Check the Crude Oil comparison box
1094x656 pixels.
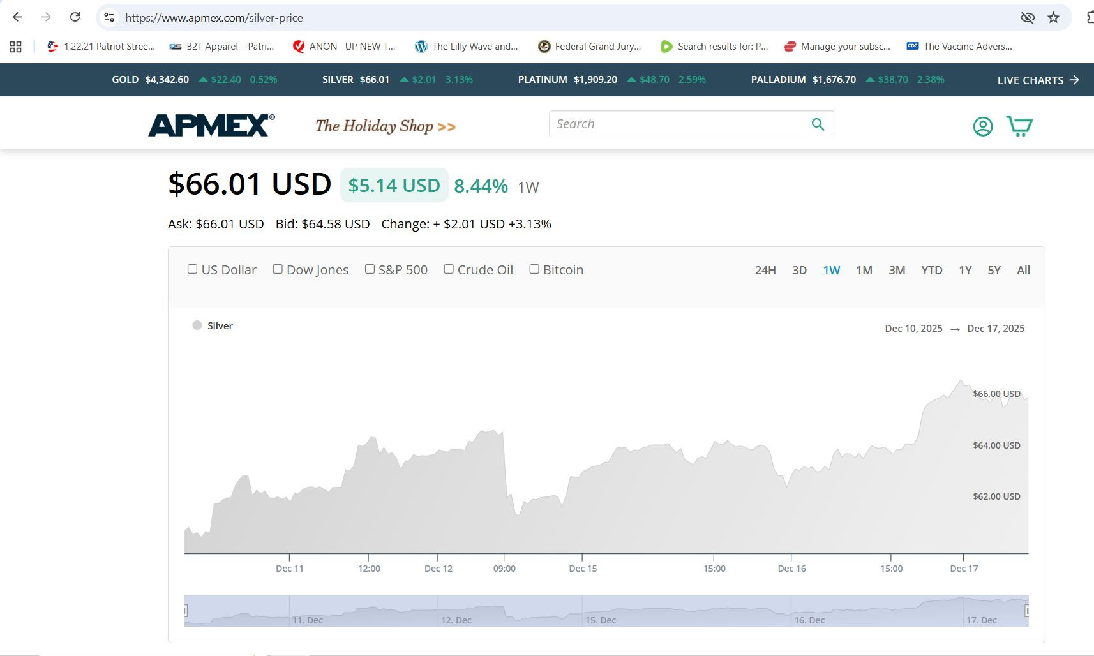point(449,269)
